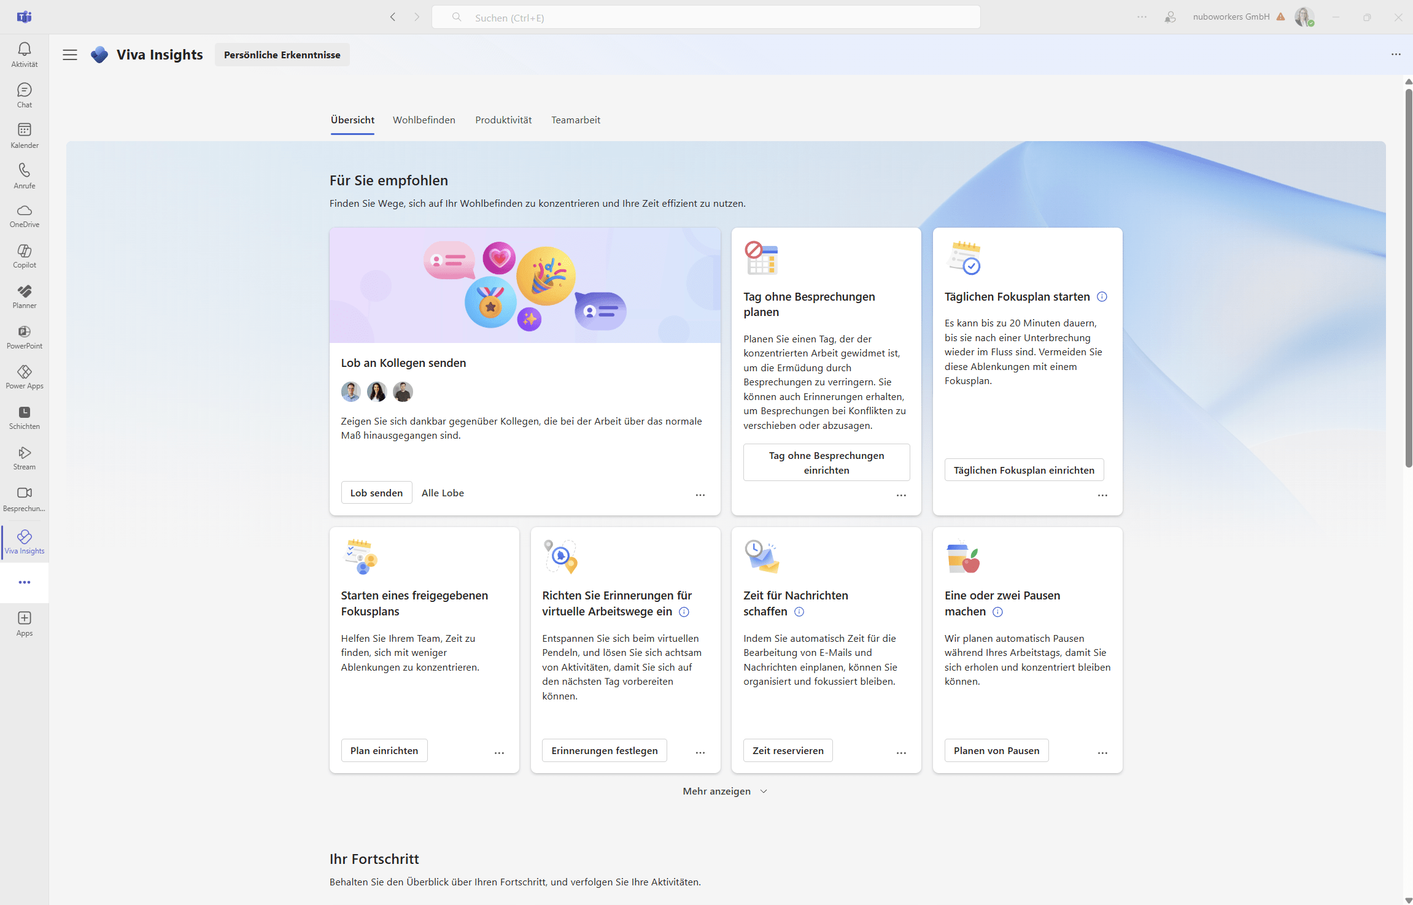The width and height of the screenshot is (1413, 905).
Task: Click the info icon beside Täglichen Fokusplan starten
Action: (x=1101, y=296)
